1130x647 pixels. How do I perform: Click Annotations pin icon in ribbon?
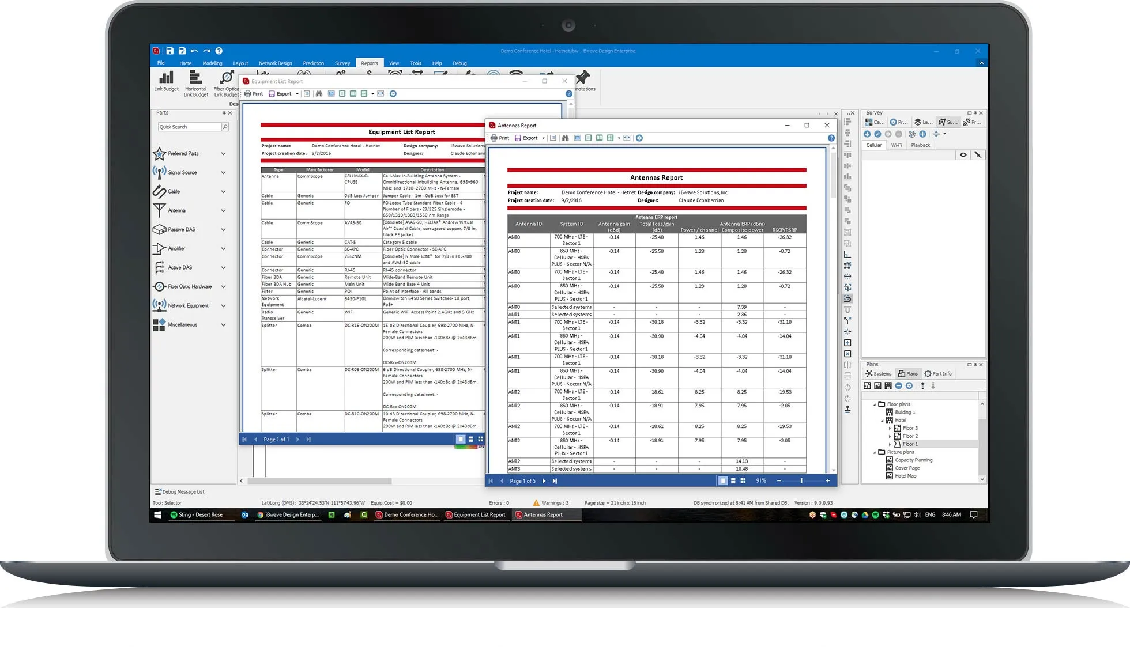coord(582,77)
